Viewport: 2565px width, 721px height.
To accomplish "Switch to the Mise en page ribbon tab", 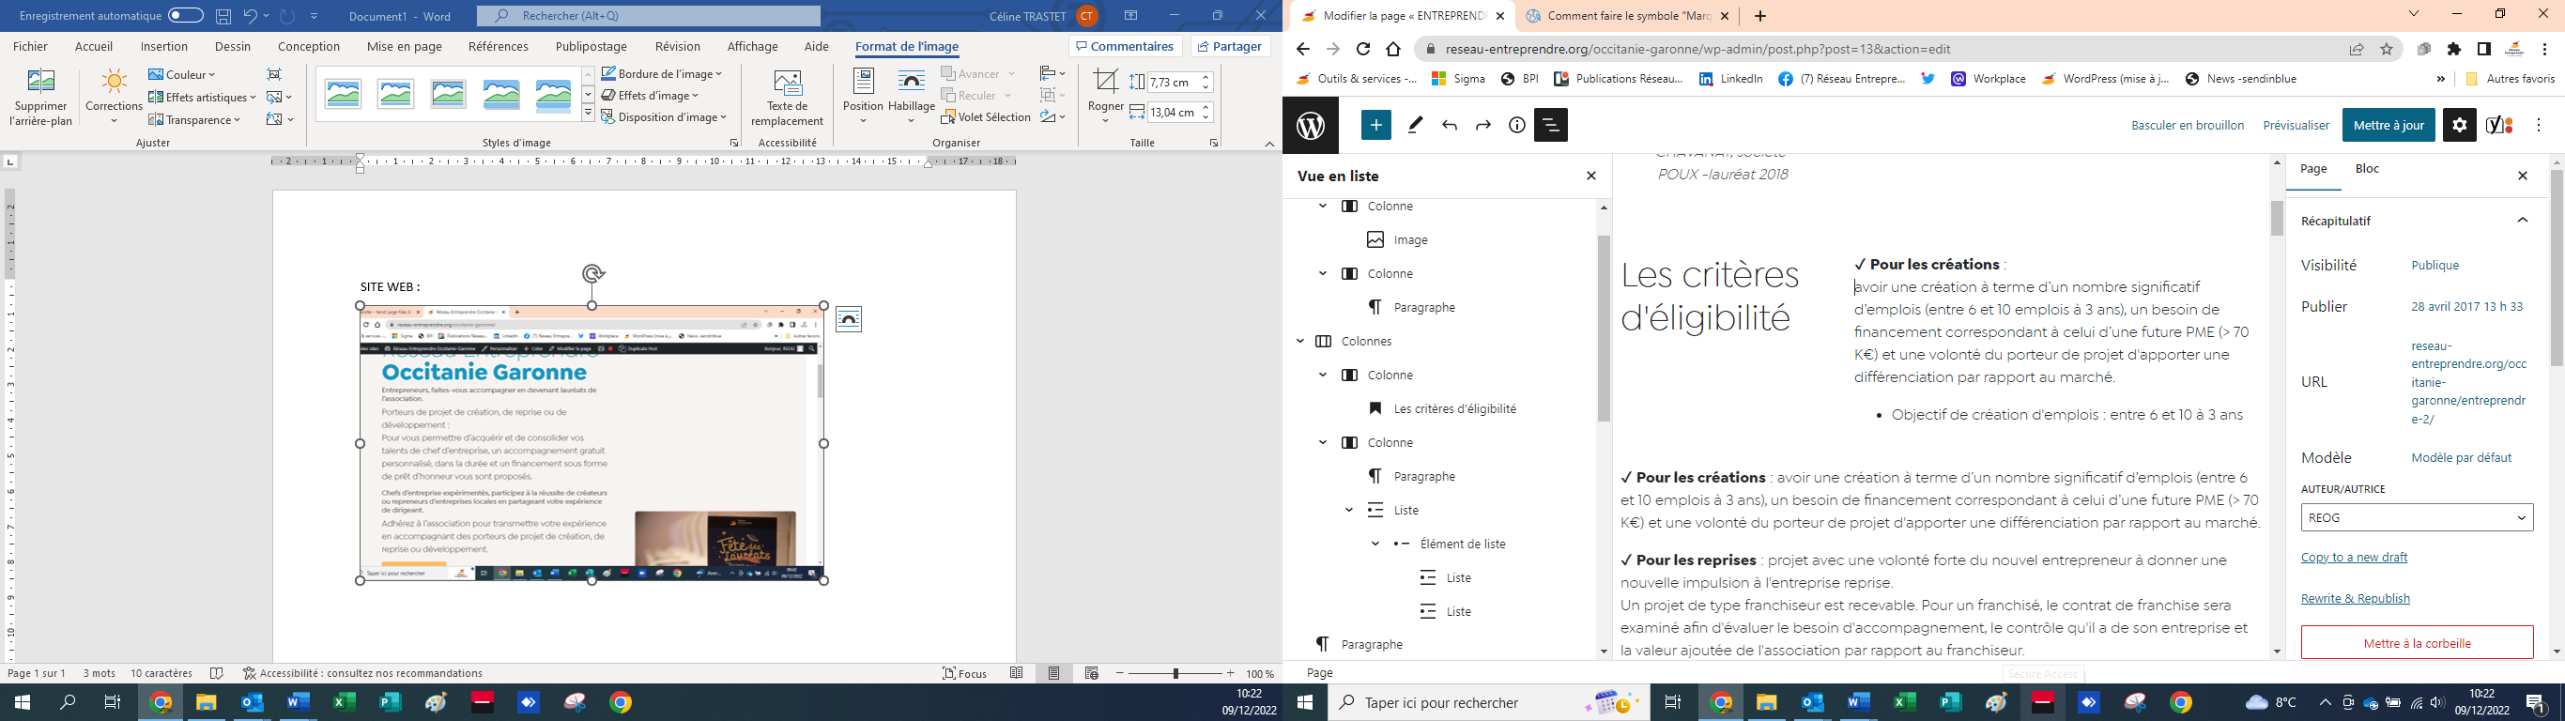I will click(405, 47).
